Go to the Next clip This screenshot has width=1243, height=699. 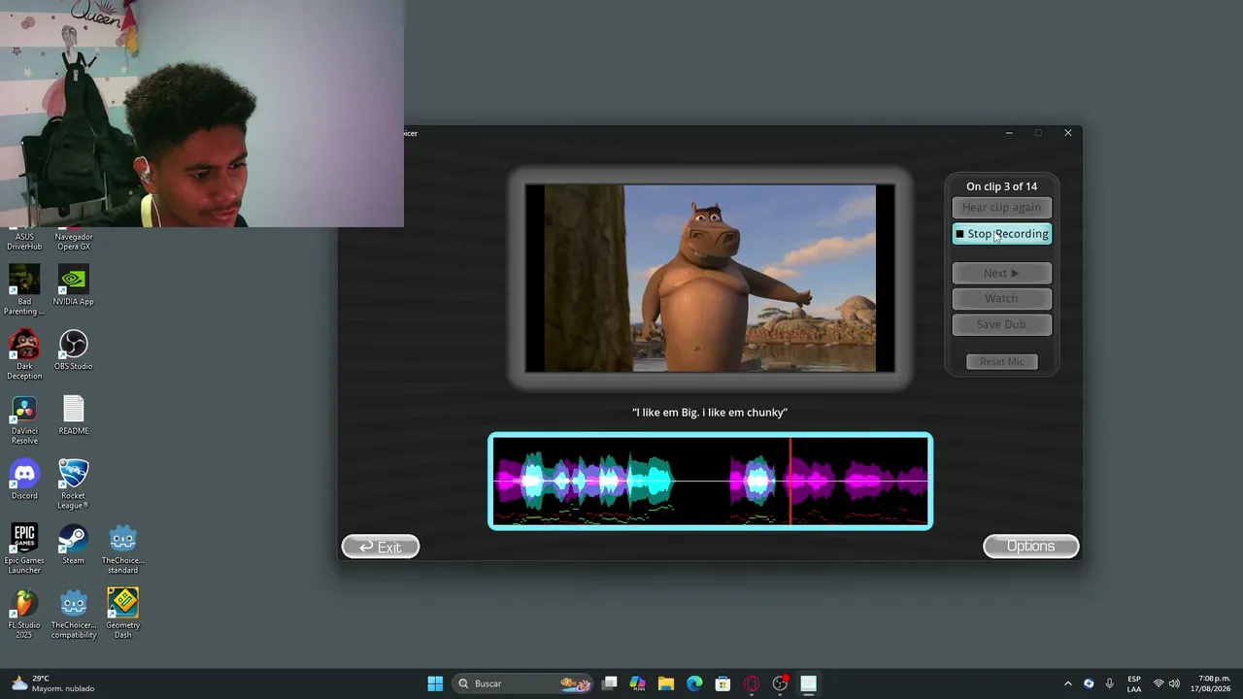(x=1001, y=273)
